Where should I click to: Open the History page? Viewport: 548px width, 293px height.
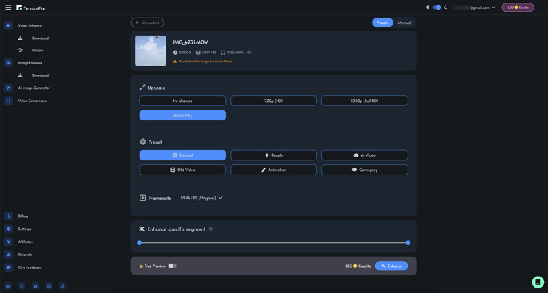tap(38, 50)
